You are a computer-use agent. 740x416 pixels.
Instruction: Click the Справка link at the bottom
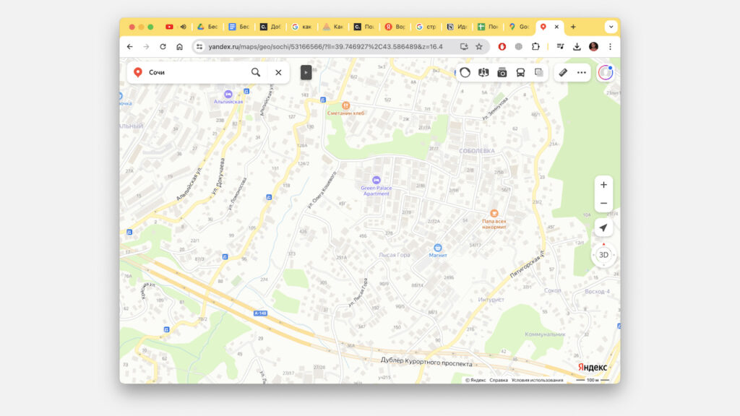[499, 380]
